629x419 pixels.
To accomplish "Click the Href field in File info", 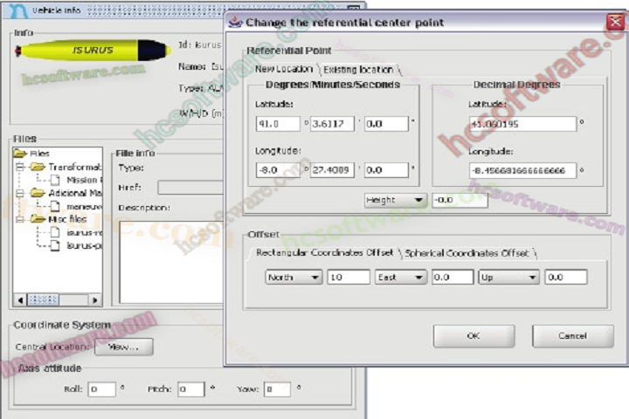I will click(x=190, y=188).
